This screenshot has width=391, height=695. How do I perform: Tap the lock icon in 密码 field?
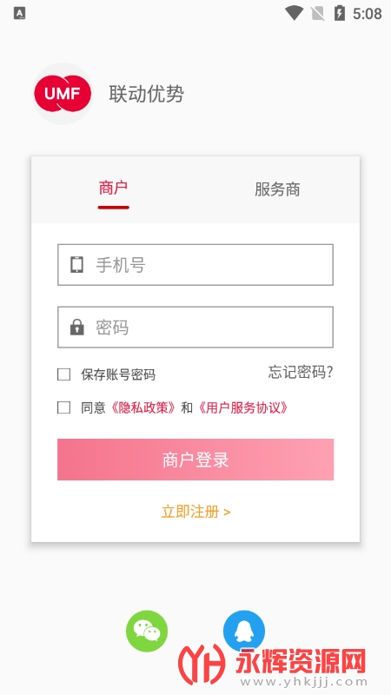76,328
